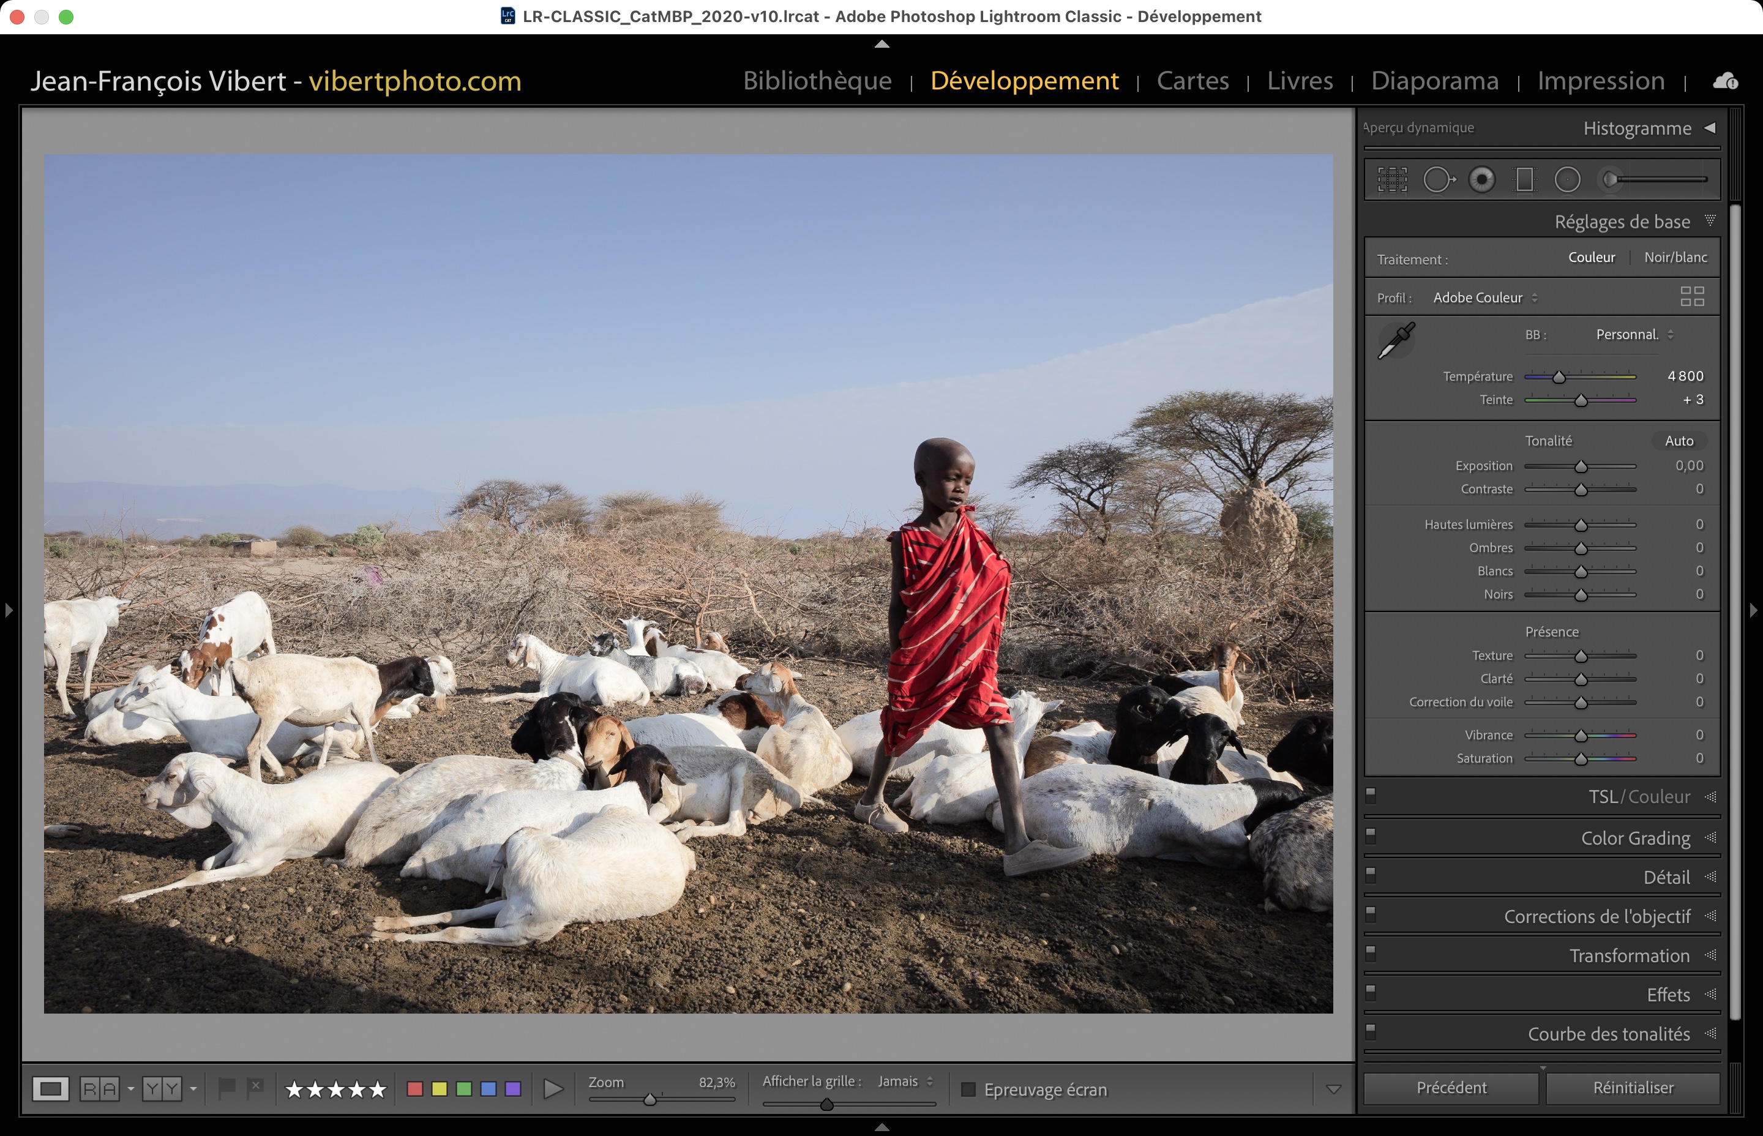Pick the white balance eyedropper
Screen dimensions: 1763x1136
tap(1396, 341)
